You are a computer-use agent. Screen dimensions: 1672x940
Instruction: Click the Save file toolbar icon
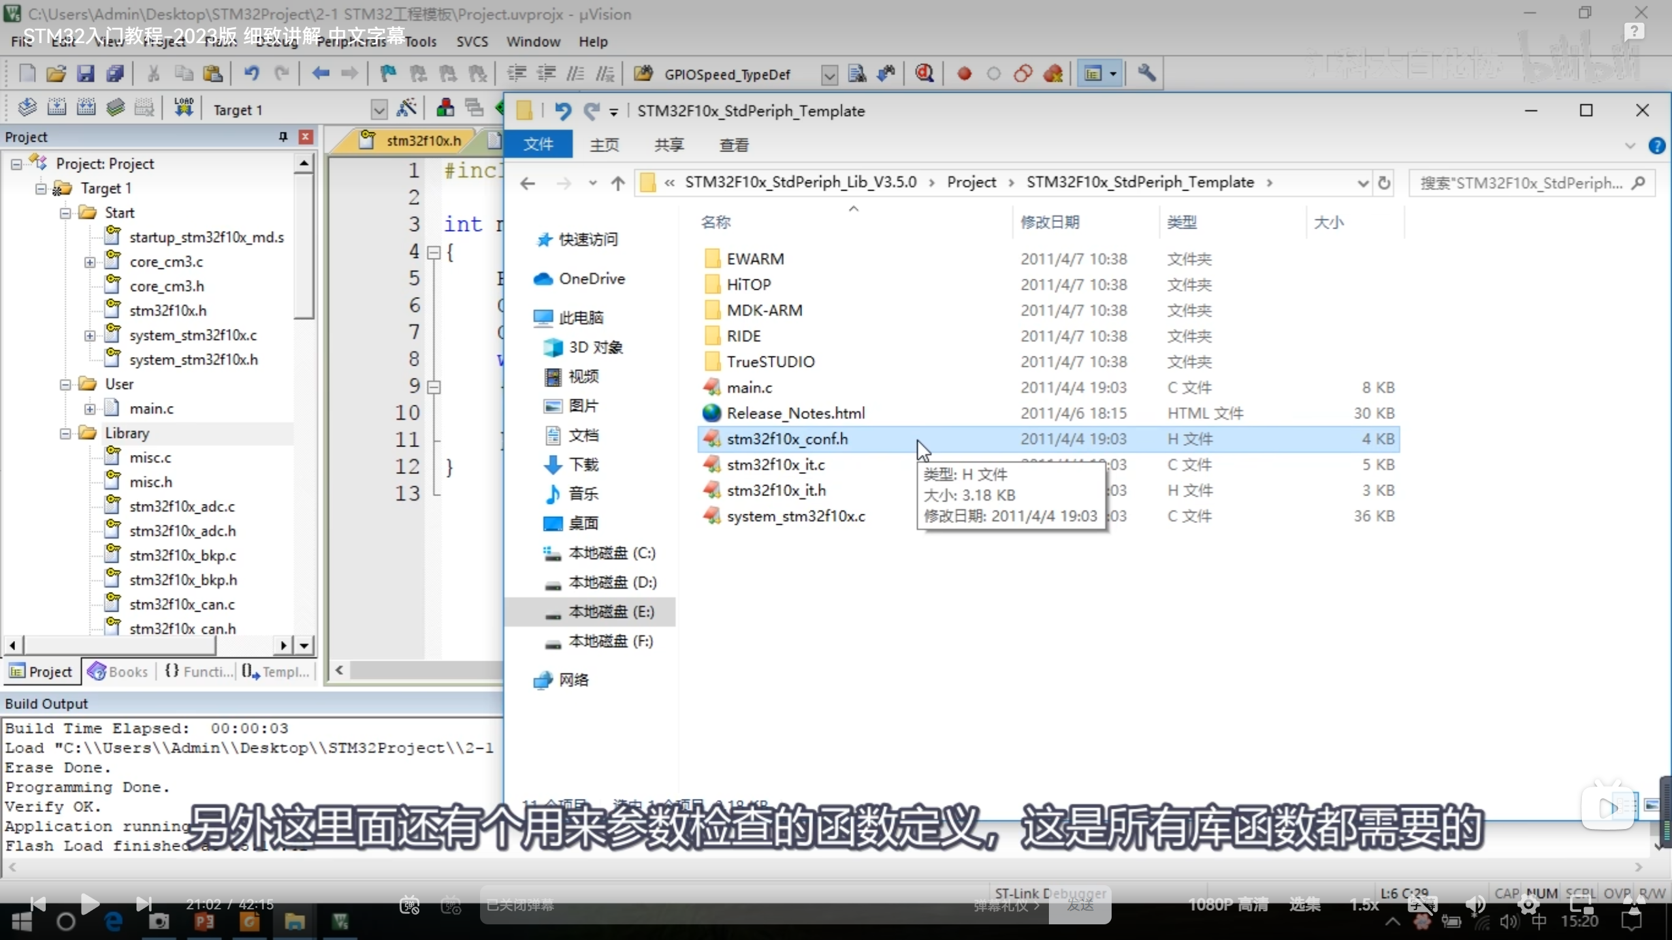coord(86,74)
